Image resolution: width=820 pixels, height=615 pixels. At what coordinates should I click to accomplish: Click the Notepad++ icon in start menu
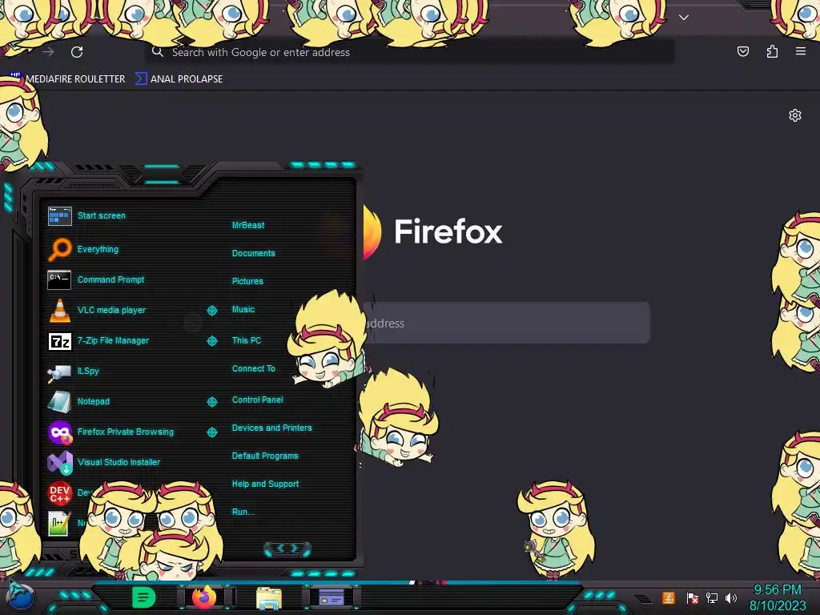59,524
